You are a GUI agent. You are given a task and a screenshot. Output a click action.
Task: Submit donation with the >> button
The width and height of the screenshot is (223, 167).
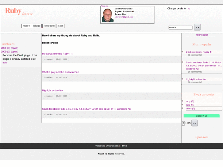(194, 123)
